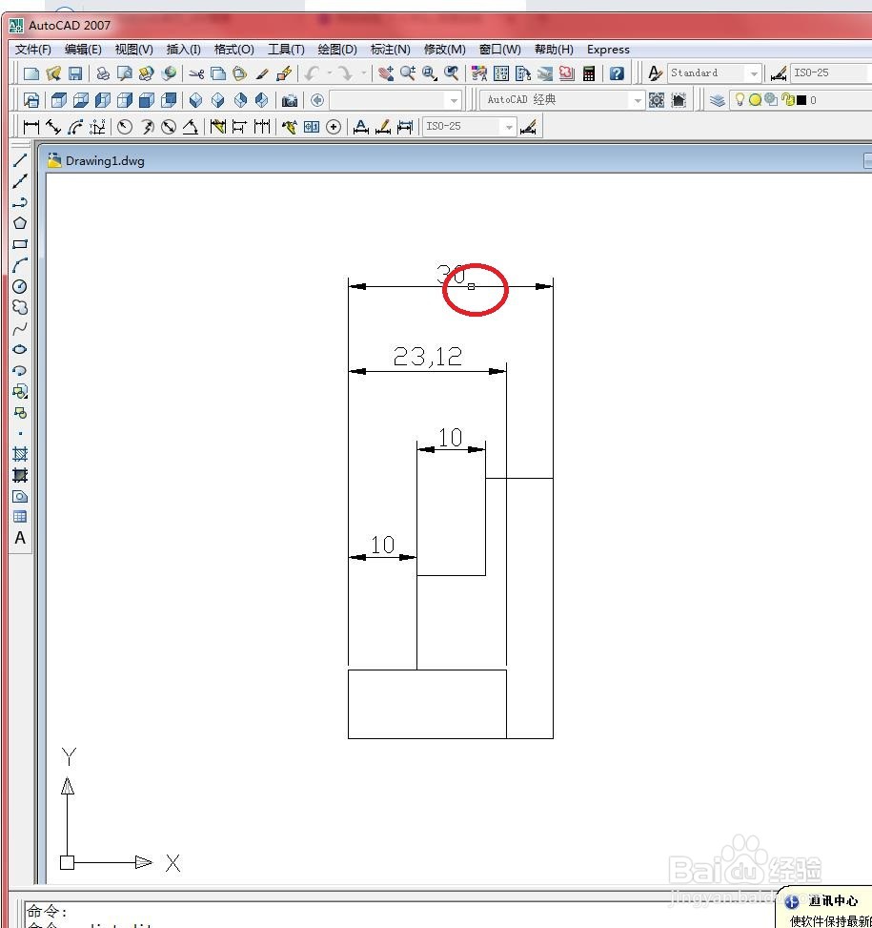Select the Point tool

tap(19, 433)
